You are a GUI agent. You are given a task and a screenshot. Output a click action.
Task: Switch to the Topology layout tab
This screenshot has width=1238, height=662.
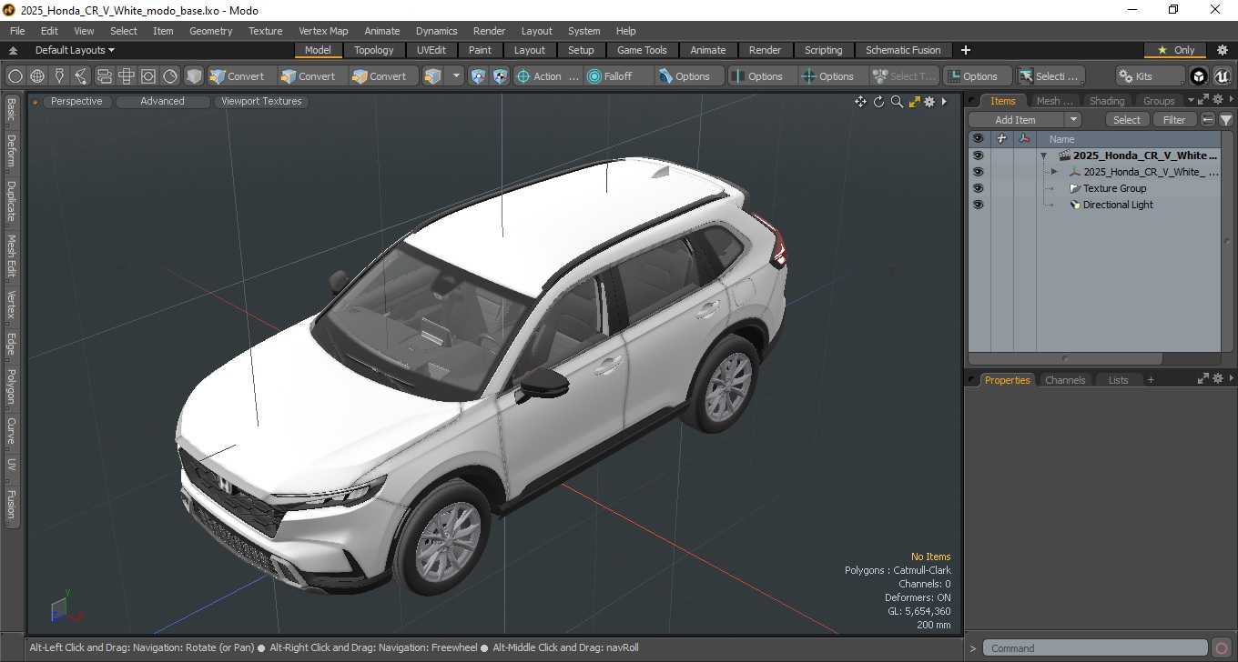pyautogui.click(x=374, y=50)
